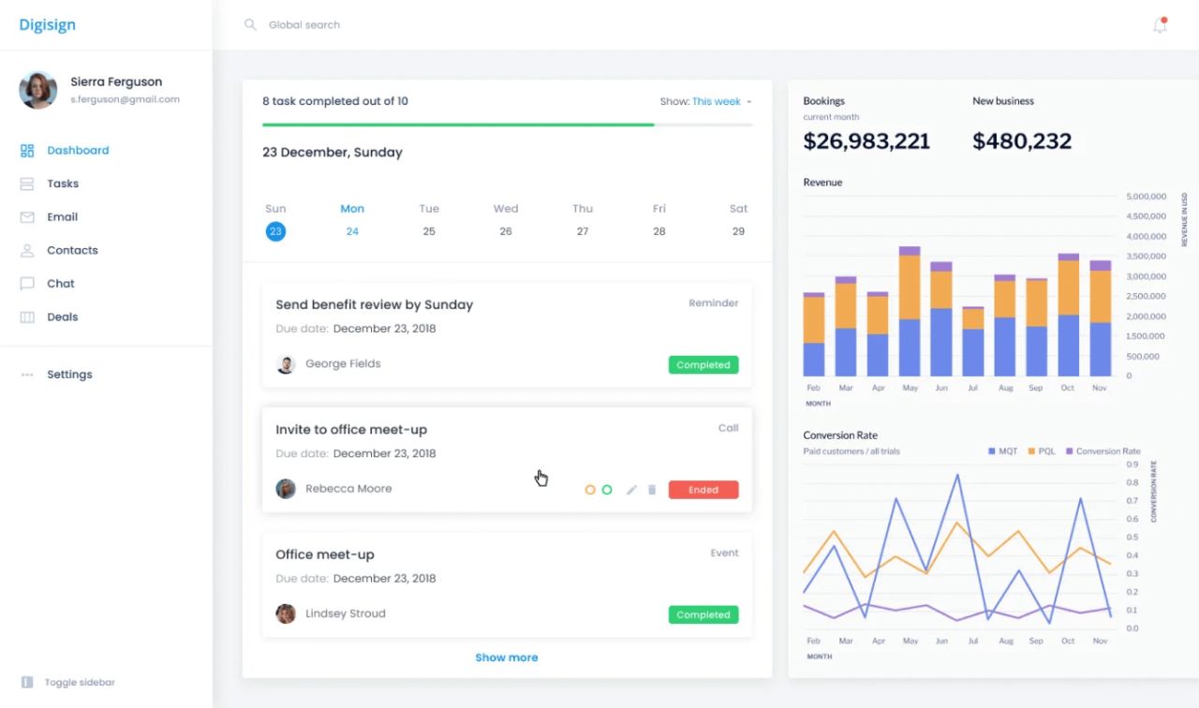
Task: Select the Tasks icon in sidebar
Action: pos(26,184)
